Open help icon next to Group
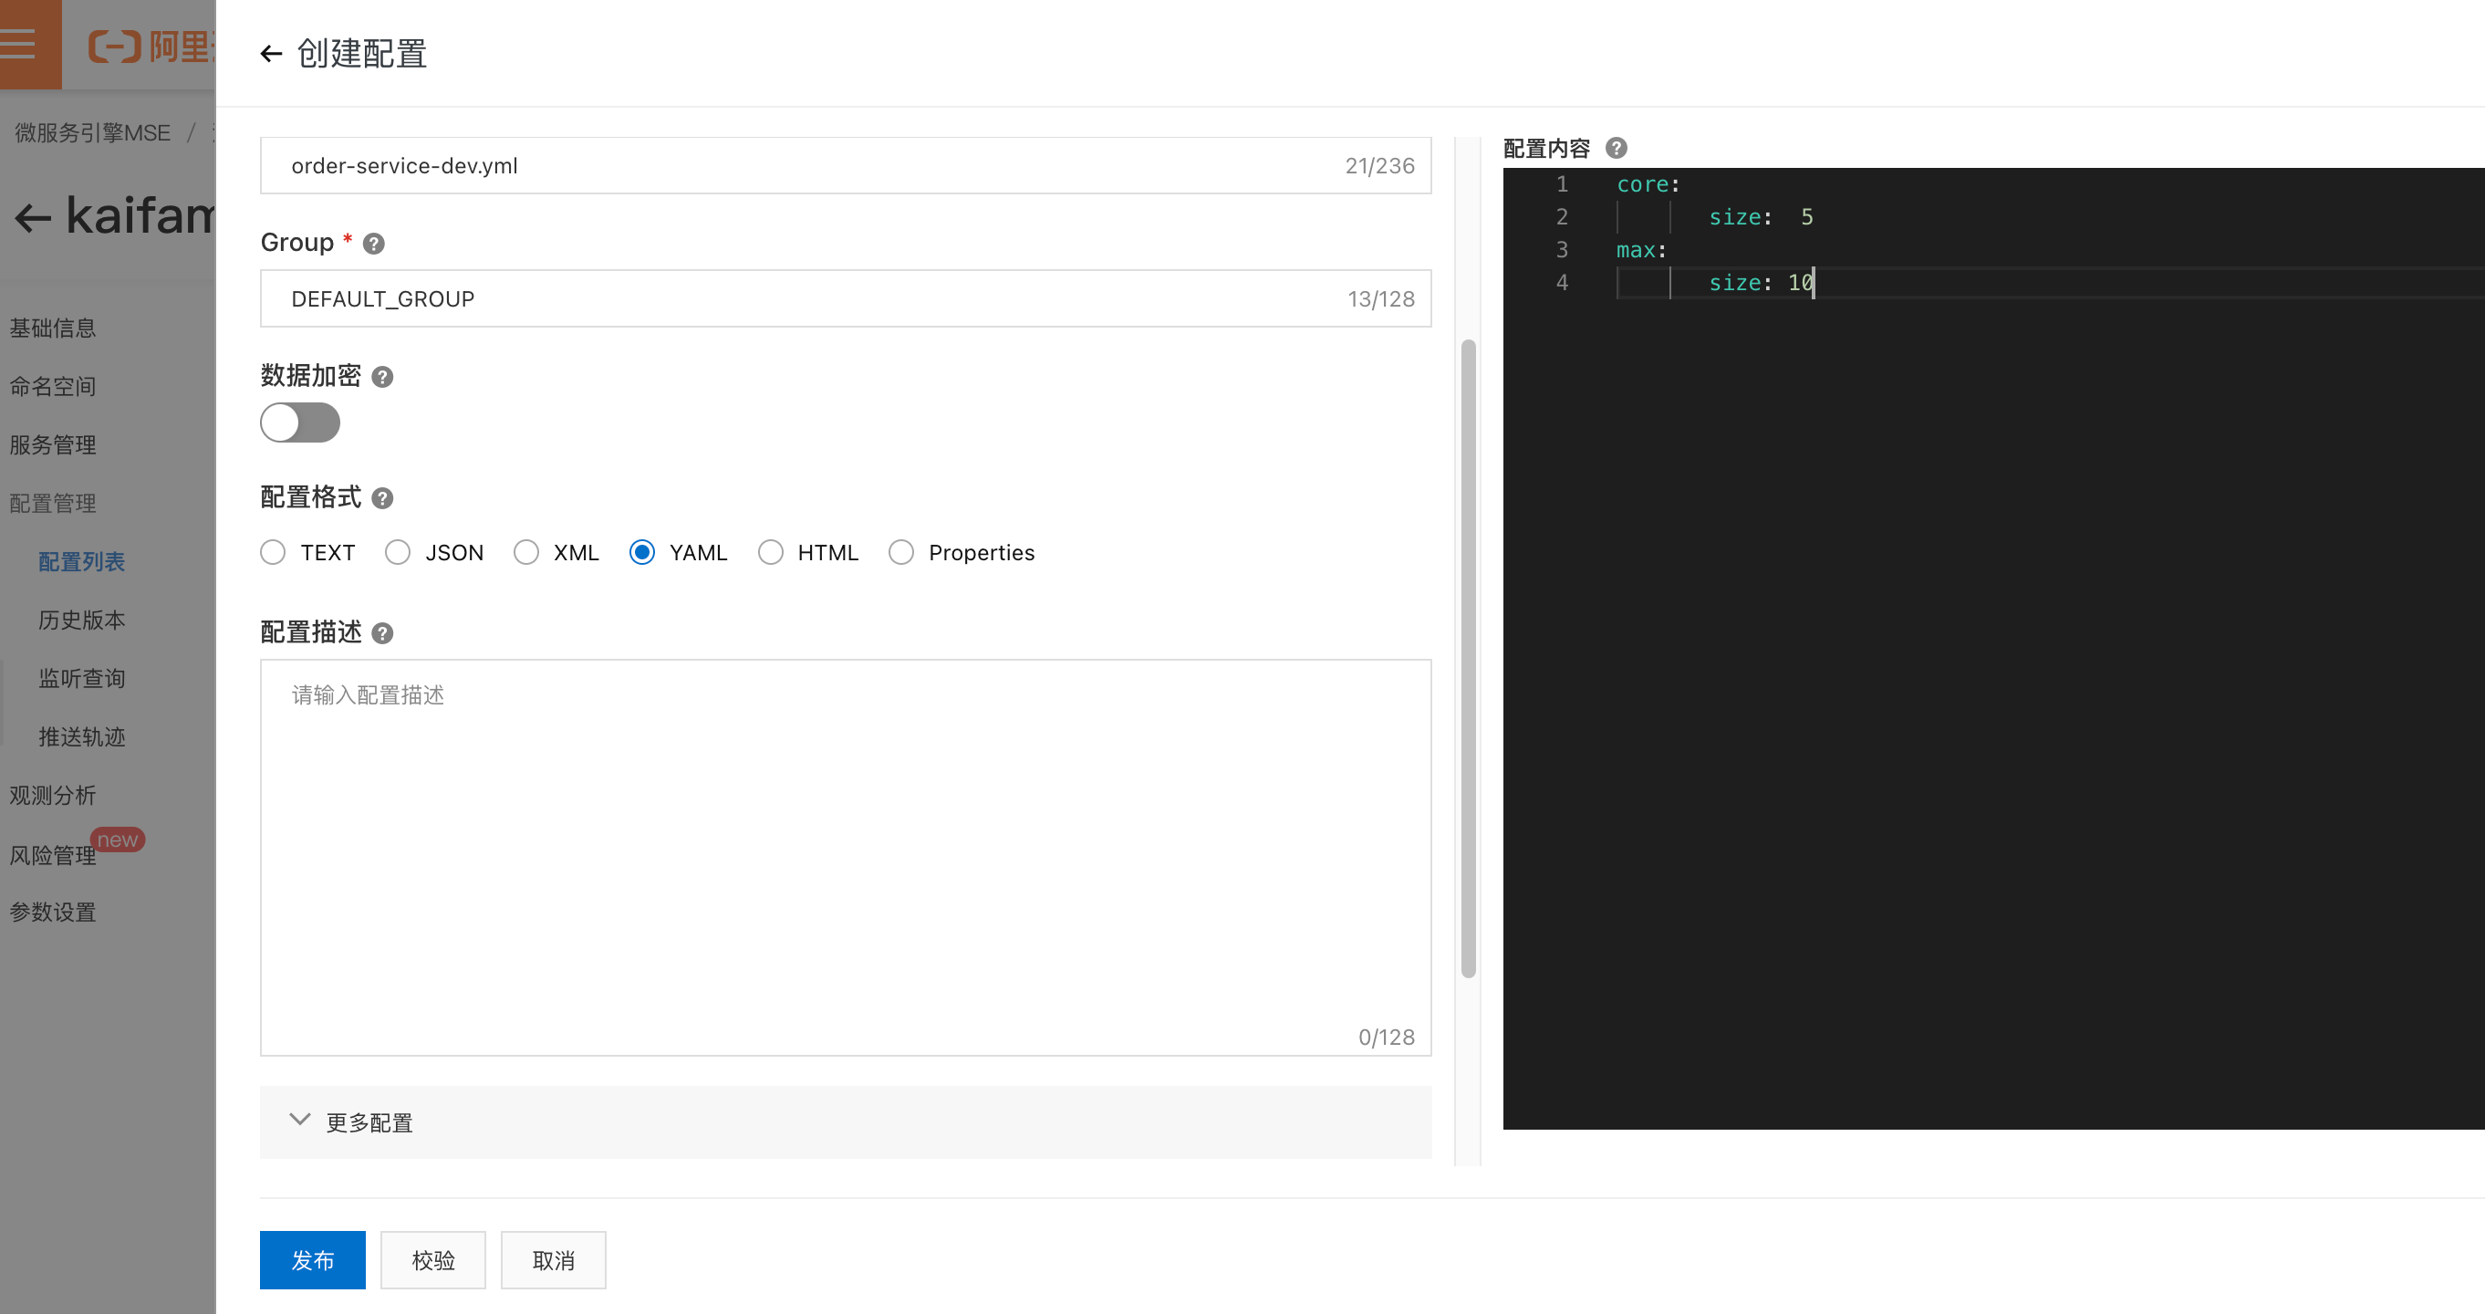 point(373,243)
